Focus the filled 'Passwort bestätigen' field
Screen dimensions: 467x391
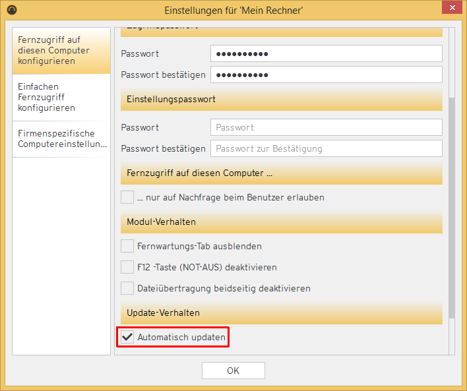[x=326, y=75]
